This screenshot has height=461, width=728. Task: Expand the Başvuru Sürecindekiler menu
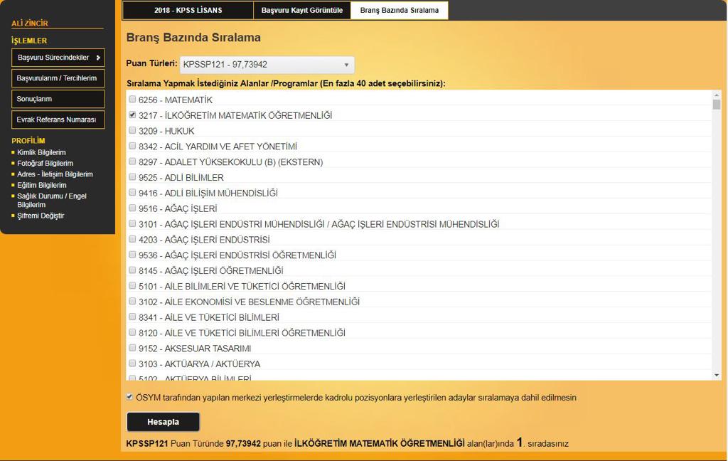(x=58, y=58)
